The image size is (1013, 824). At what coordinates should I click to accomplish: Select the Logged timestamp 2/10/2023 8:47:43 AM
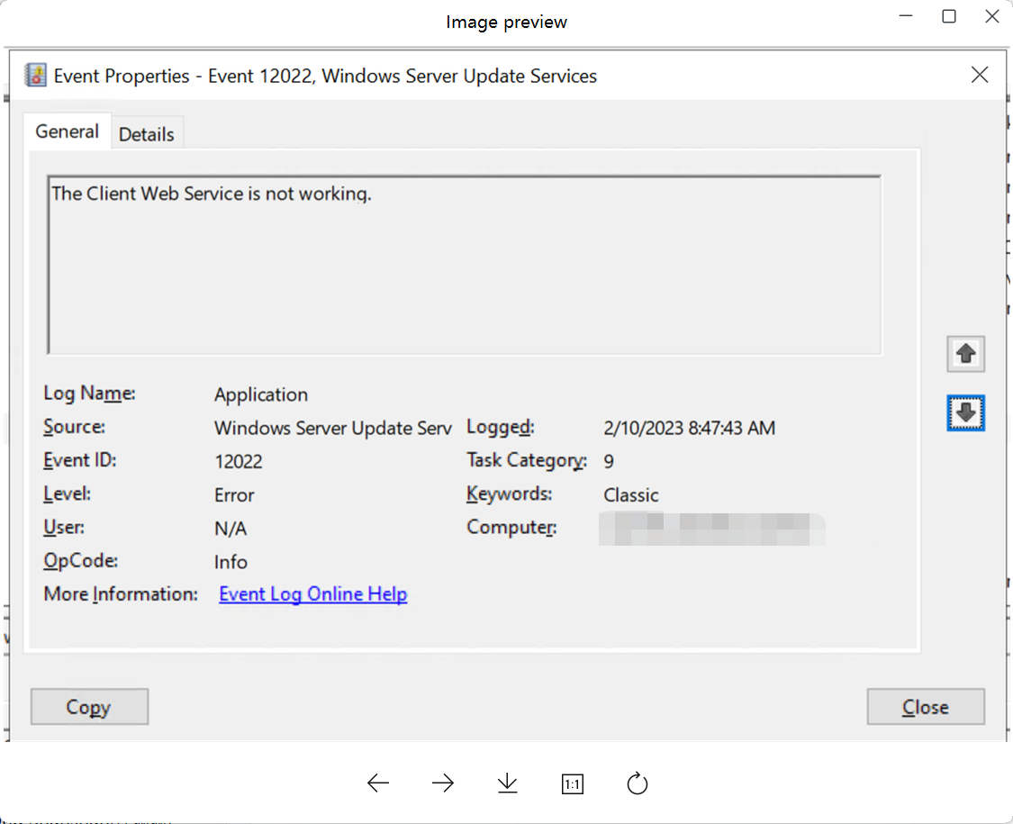pyautogui.click(x=690, y=428)
